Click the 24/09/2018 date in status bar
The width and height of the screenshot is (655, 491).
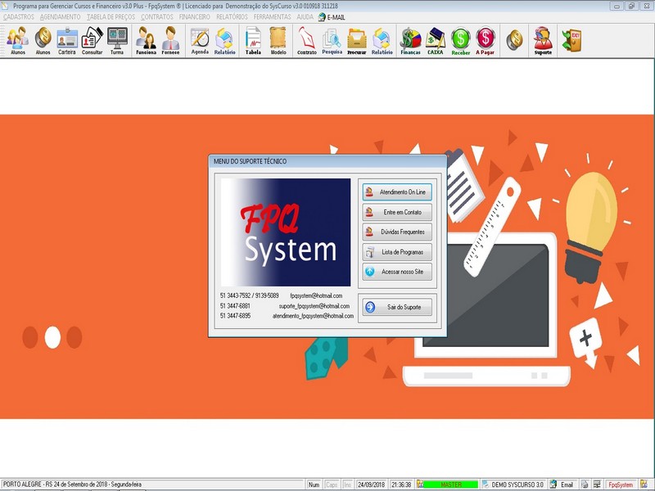pyautogui.click(x=371, y=484)
